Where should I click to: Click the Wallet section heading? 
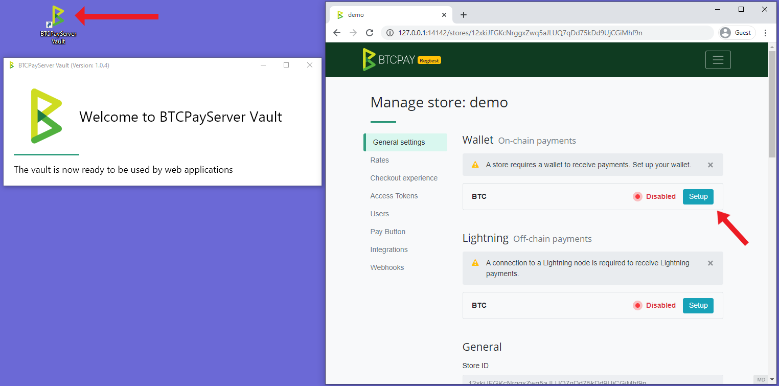pos(478,140)
